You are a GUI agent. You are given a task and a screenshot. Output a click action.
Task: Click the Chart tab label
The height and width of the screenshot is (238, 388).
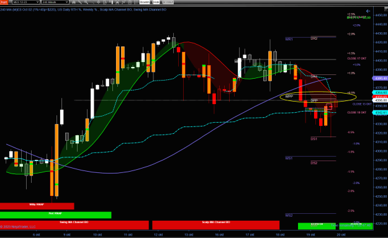pos(4,2)
